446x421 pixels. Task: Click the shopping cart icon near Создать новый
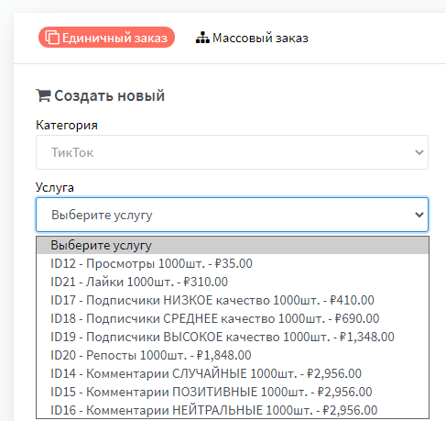pyautogui.click(x=43, y=95)
